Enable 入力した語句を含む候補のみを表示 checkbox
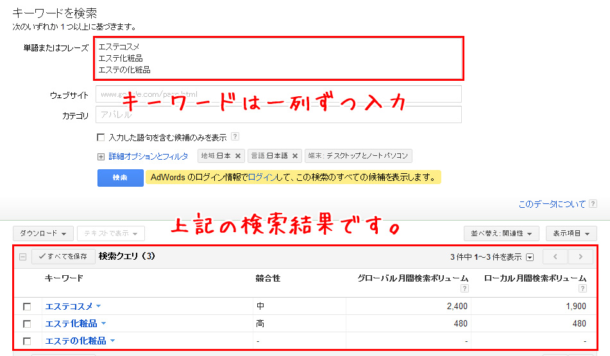Viewport: 610px width, 356px height. (x=100, y=137)
